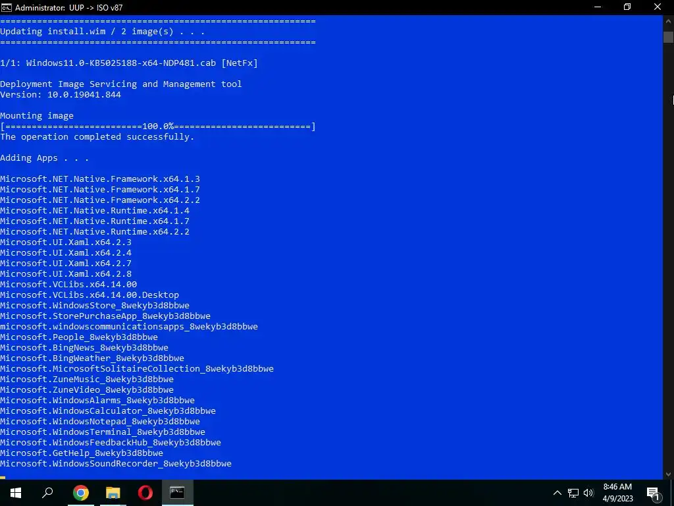674x506 pixels.
Task: Click Microsoft.StorePurchaseApp line
Action: click(x=105, y=316)
